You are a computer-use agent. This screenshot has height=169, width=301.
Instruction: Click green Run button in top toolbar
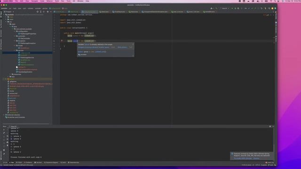232,8
